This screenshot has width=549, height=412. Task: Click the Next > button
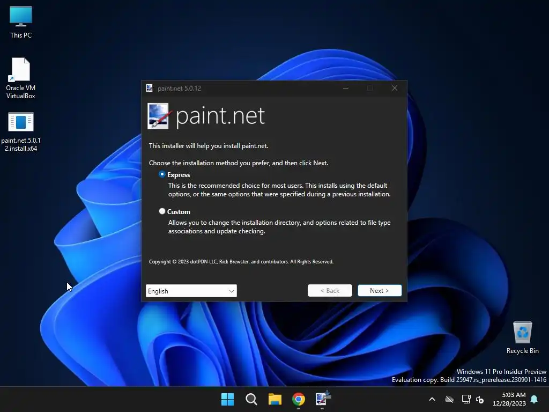[x=380, y=290]
